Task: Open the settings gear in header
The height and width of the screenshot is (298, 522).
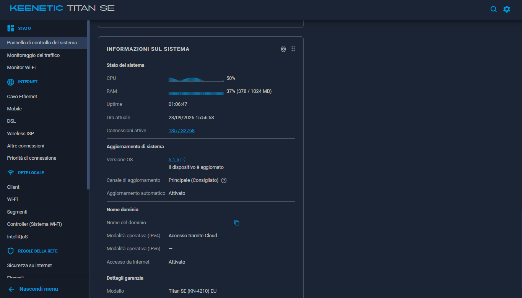Action: (x=507, y=9)
